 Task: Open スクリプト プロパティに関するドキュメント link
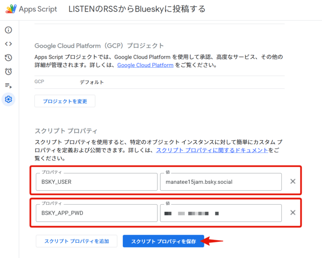(212, 150)
